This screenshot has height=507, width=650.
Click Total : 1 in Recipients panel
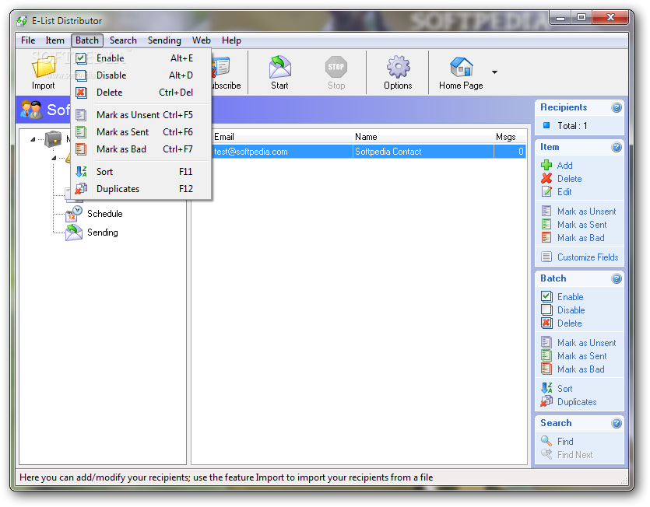point(572,126)
